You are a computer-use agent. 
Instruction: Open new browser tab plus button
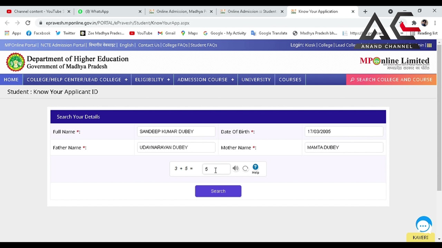(365, 11)
